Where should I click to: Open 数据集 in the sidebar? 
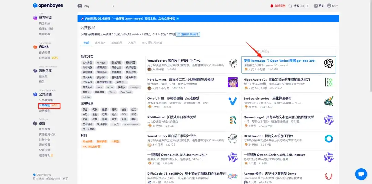pos(43,76)
